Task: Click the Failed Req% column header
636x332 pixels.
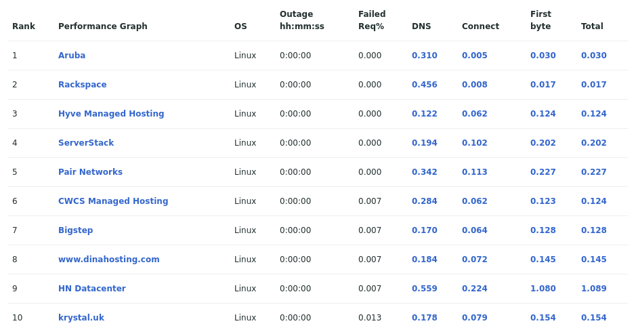Action: pyautogui.click(x=372, y=20)
